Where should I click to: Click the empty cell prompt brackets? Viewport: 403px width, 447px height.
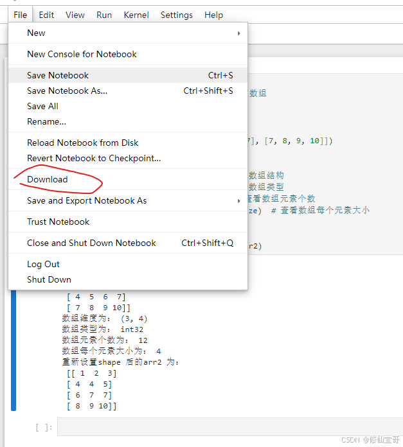44,427
